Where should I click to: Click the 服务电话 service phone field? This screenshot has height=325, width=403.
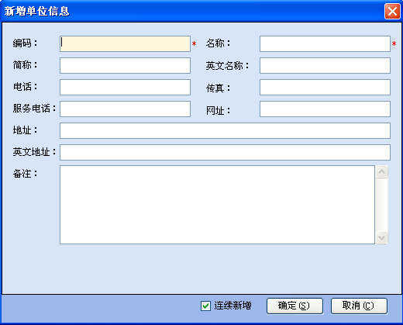125,109
